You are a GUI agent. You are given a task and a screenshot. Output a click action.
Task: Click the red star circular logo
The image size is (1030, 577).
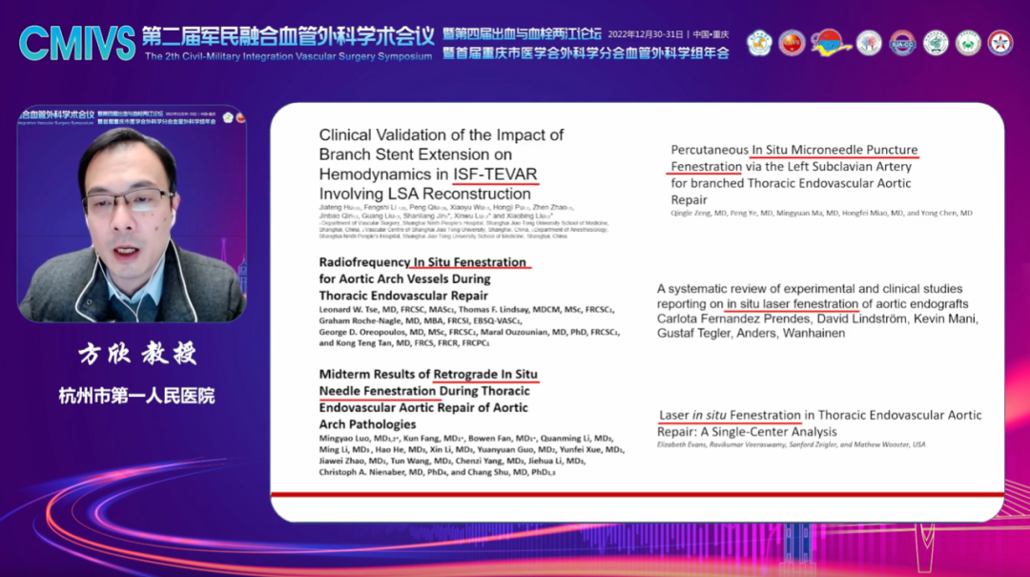1000,43
